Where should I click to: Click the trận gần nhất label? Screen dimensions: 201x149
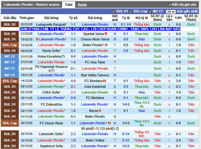coord(187,11)
